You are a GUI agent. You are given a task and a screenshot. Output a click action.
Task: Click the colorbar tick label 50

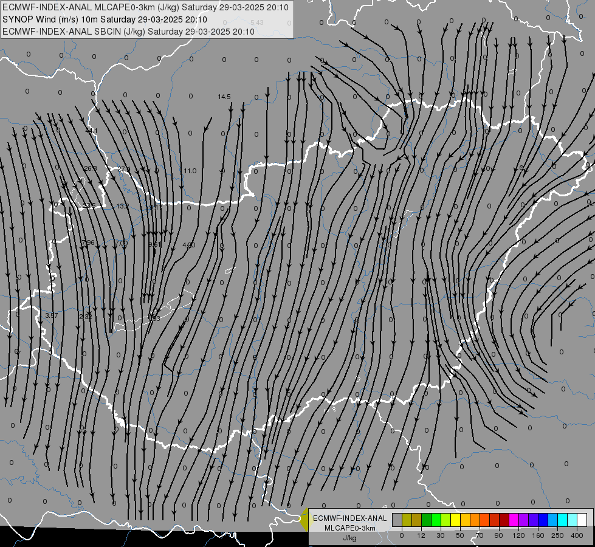coord(460,535)
